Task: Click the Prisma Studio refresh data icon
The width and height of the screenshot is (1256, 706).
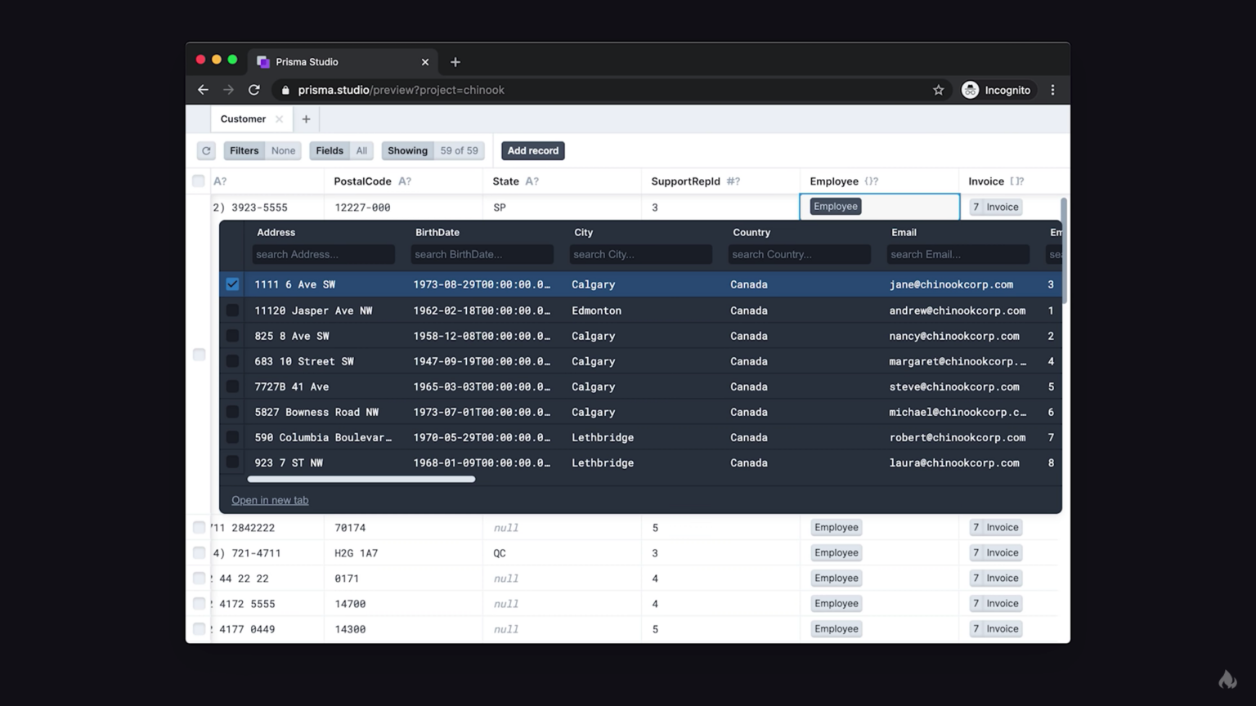Action: pyautogui.click(x=206, y=150)
